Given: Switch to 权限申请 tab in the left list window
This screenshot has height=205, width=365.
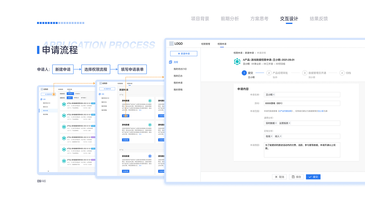Looking at the screenshot, I should pos(70,89).
